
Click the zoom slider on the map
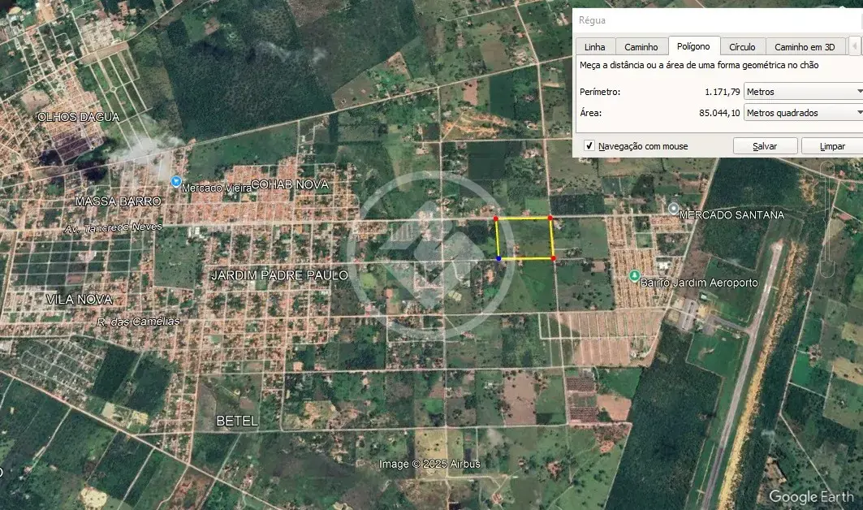827,220
